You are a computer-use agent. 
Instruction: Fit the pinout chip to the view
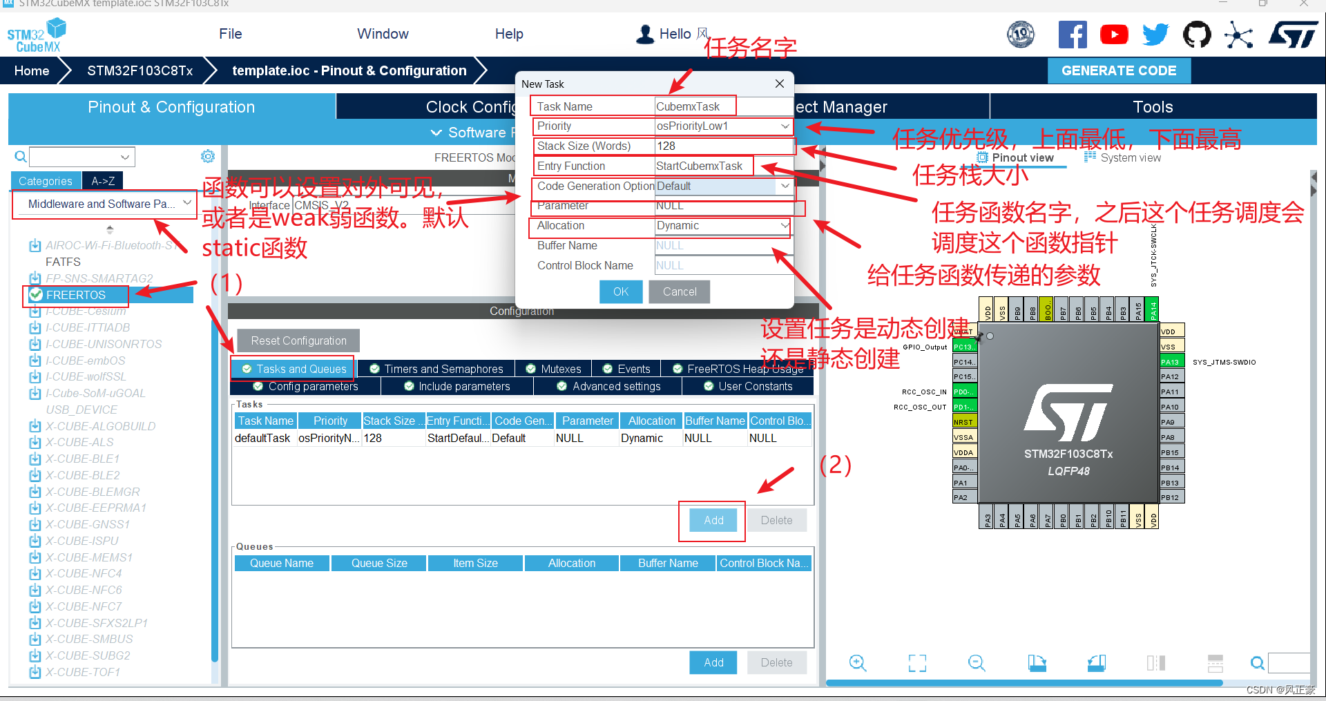[x=916, y=662]
